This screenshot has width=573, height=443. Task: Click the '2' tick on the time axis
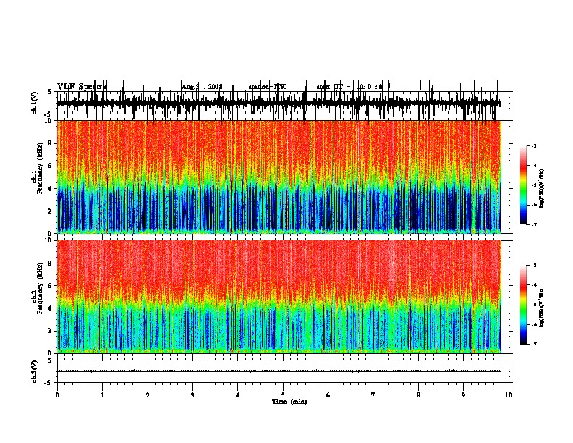pos(148,395)
